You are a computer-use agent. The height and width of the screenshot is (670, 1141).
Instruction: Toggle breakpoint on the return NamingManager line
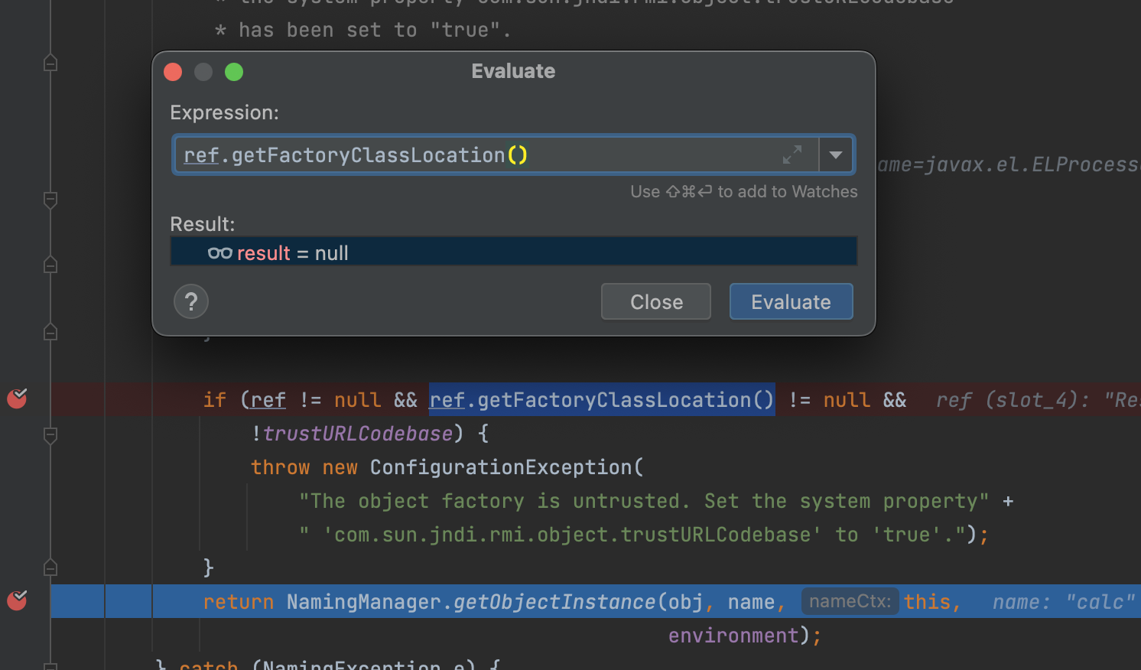click(17, 600)
